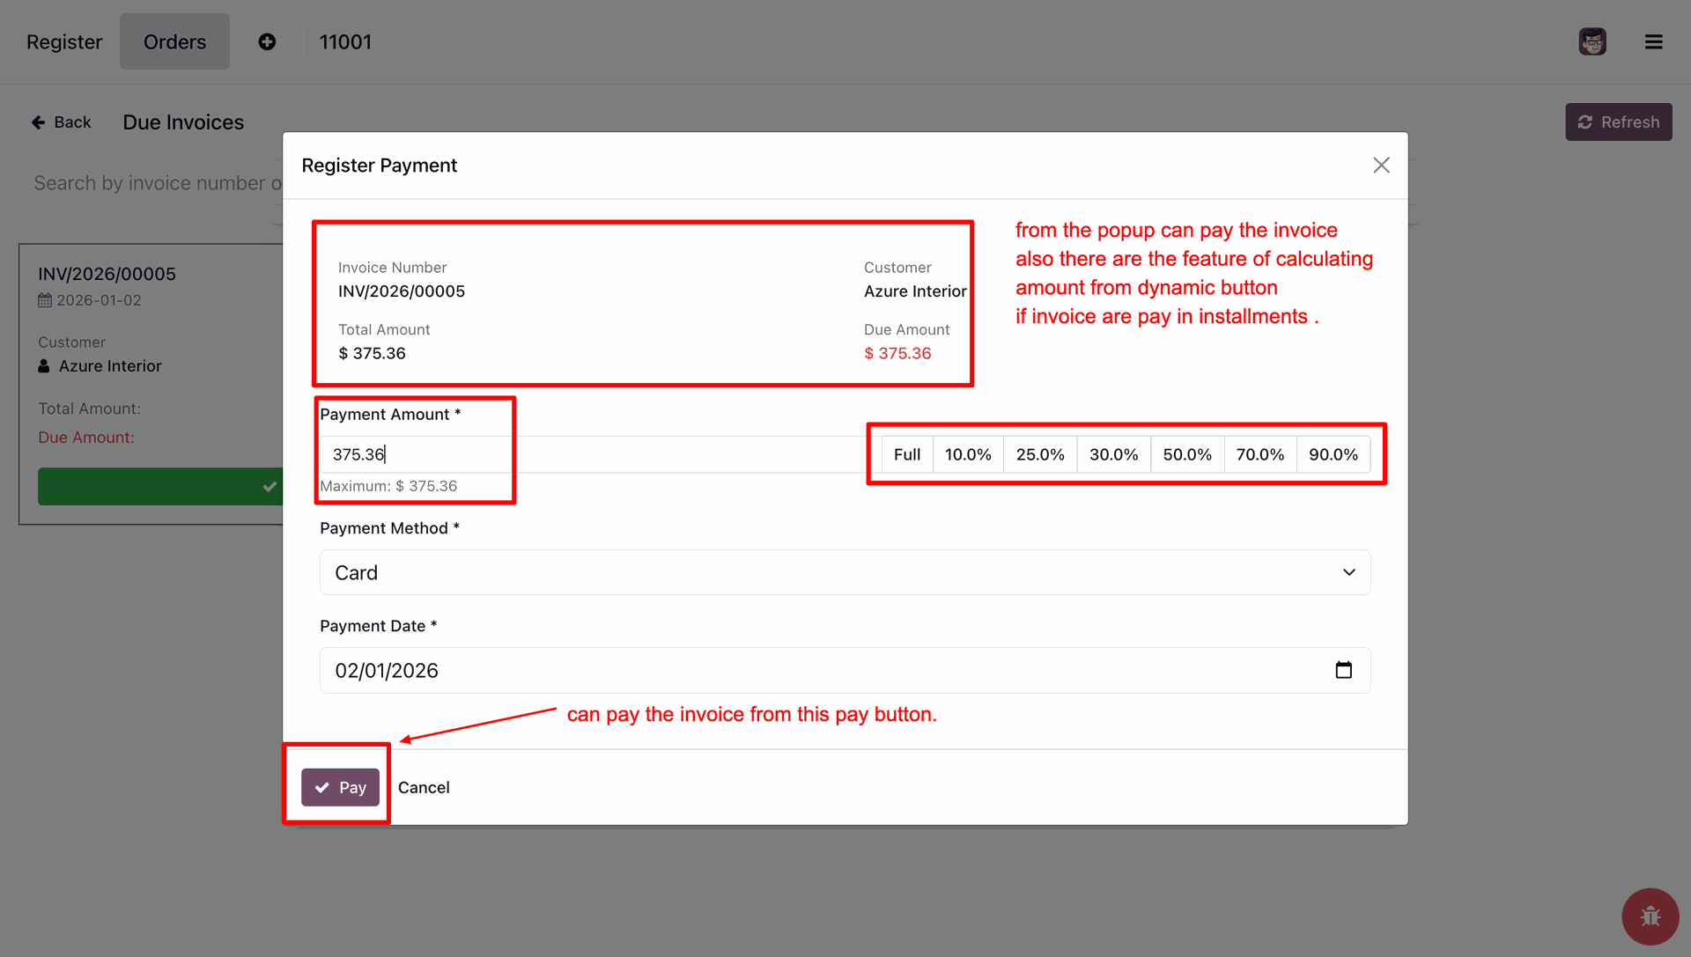Select 50.0% payment amount option
Viewport: 1691px width, 957px height.
click(x=1186, y=455)
